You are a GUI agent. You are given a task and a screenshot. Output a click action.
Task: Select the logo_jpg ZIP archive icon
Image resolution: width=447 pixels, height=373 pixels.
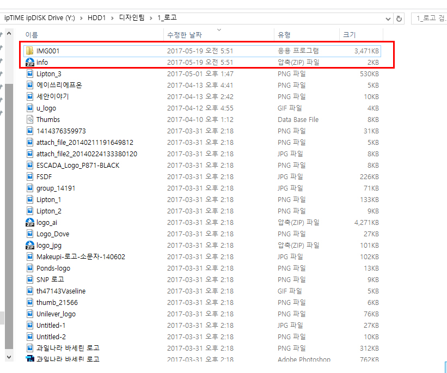[x=29, y=245]
